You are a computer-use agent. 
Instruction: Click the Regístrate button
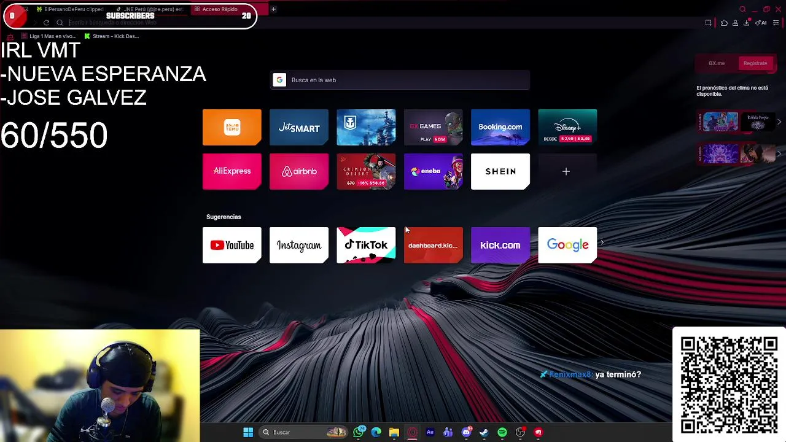coord(755,63)
